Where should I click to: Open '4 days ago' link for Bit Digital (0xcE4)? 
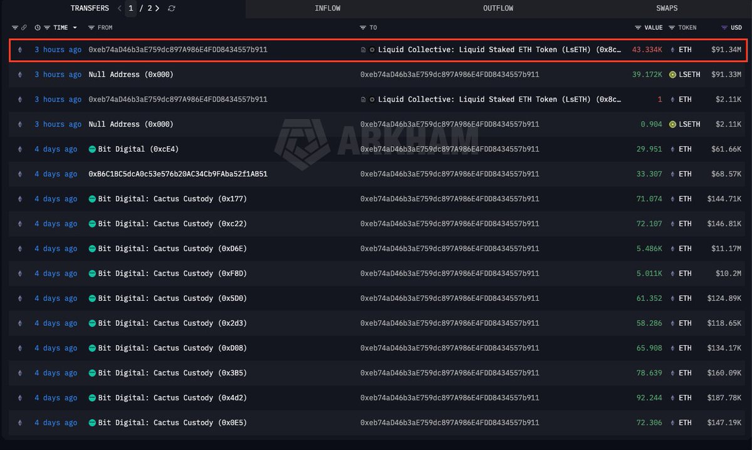click(x=56, y=149)
